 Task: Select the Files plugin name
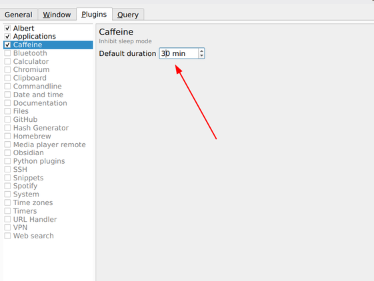(21, 111)
